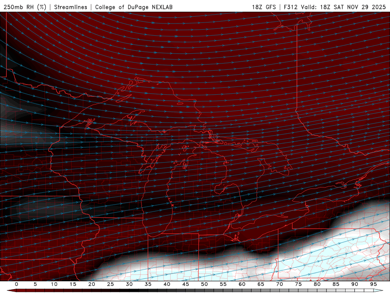Click the "60" value on the color scale
Screen dimensions: 390x293
242,284
